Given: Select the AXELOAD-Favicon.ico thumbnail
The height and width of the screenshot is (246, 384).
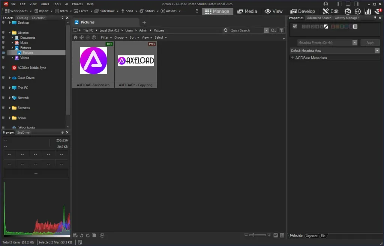Looking at the screenshot, I should 93,65.
